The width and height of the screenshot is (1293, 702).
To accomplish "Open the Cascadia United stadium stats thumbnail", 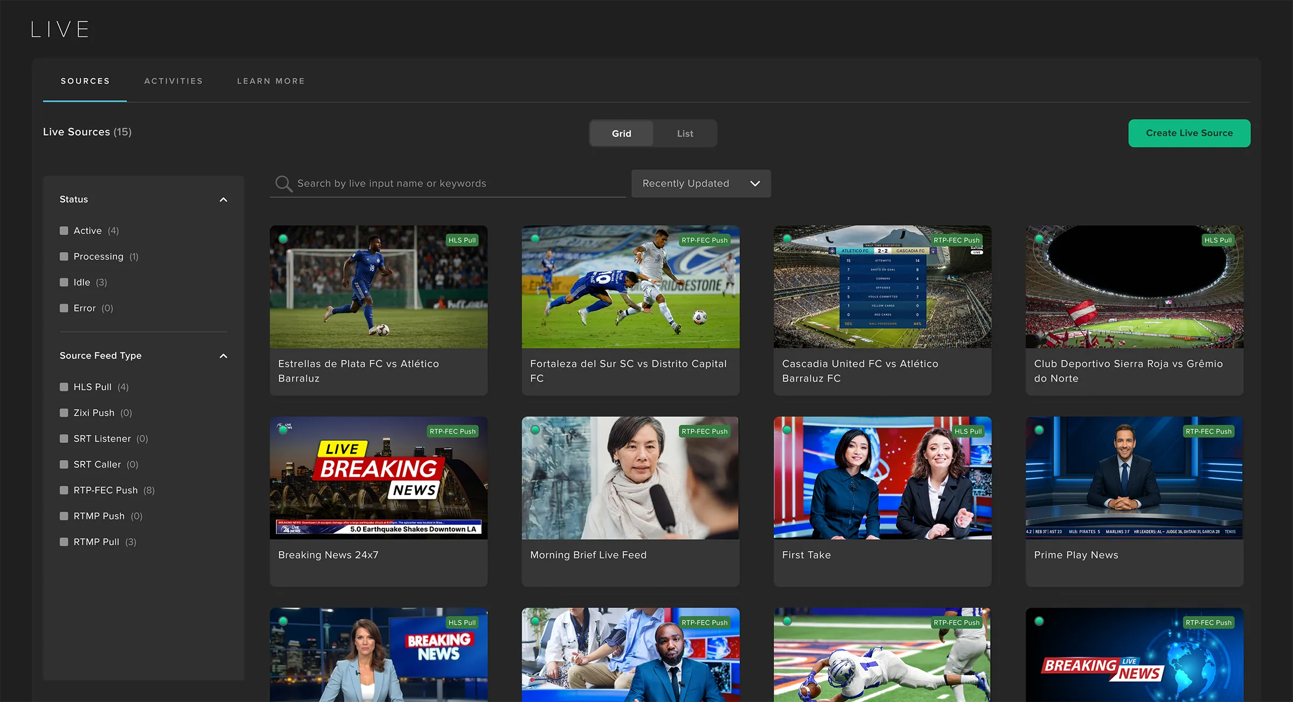I will 882,287.
